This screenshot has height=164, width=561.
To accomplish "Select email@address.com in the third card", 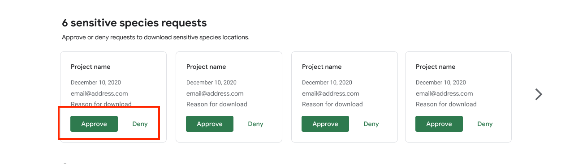I will 331,93.
